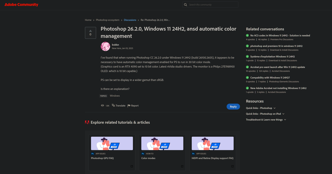Go to Acrobat Discussions under New Adobe Acrobat
The height and width of the screenshot is (174, 332).
coord(277,92)
